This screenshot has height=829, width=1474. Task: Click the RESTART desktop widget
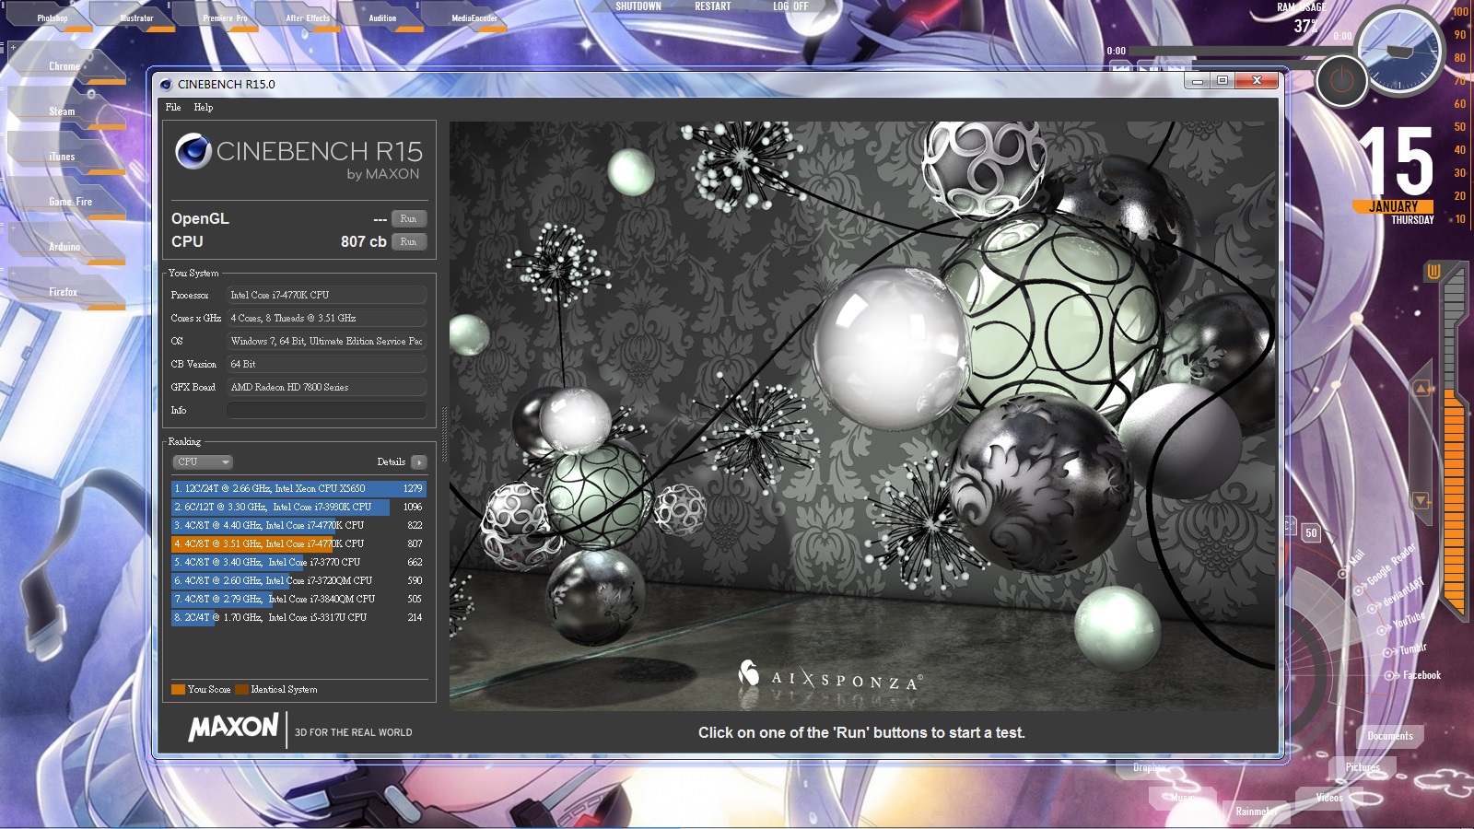tap(712, 6)
